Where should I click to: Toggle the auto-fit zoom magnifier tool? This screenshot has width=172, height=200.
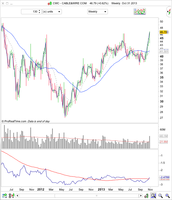click(x=153, y=195)
